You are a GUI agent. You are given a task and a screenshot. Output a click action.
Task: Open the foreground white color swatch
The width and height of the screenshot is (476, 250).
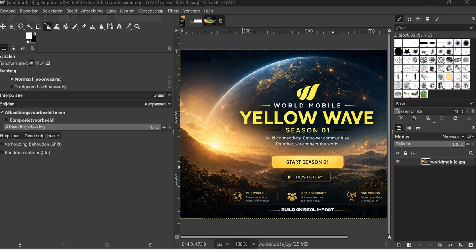coord(29,35)
